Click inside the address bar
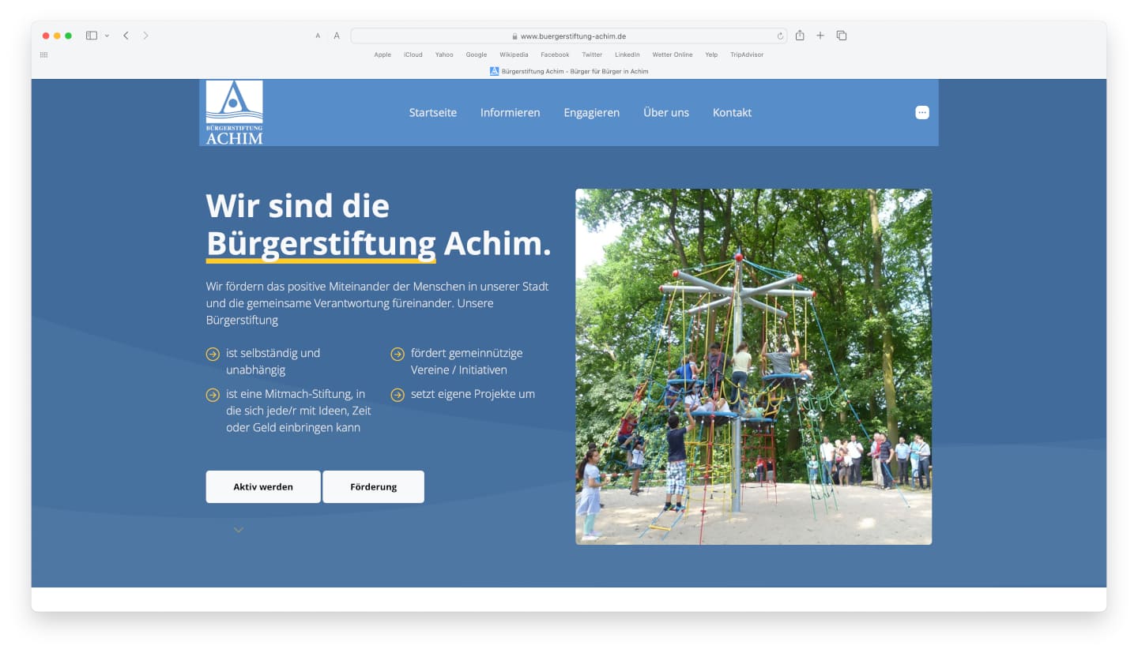The image size is (1138, 653). (x=567, y=36)
